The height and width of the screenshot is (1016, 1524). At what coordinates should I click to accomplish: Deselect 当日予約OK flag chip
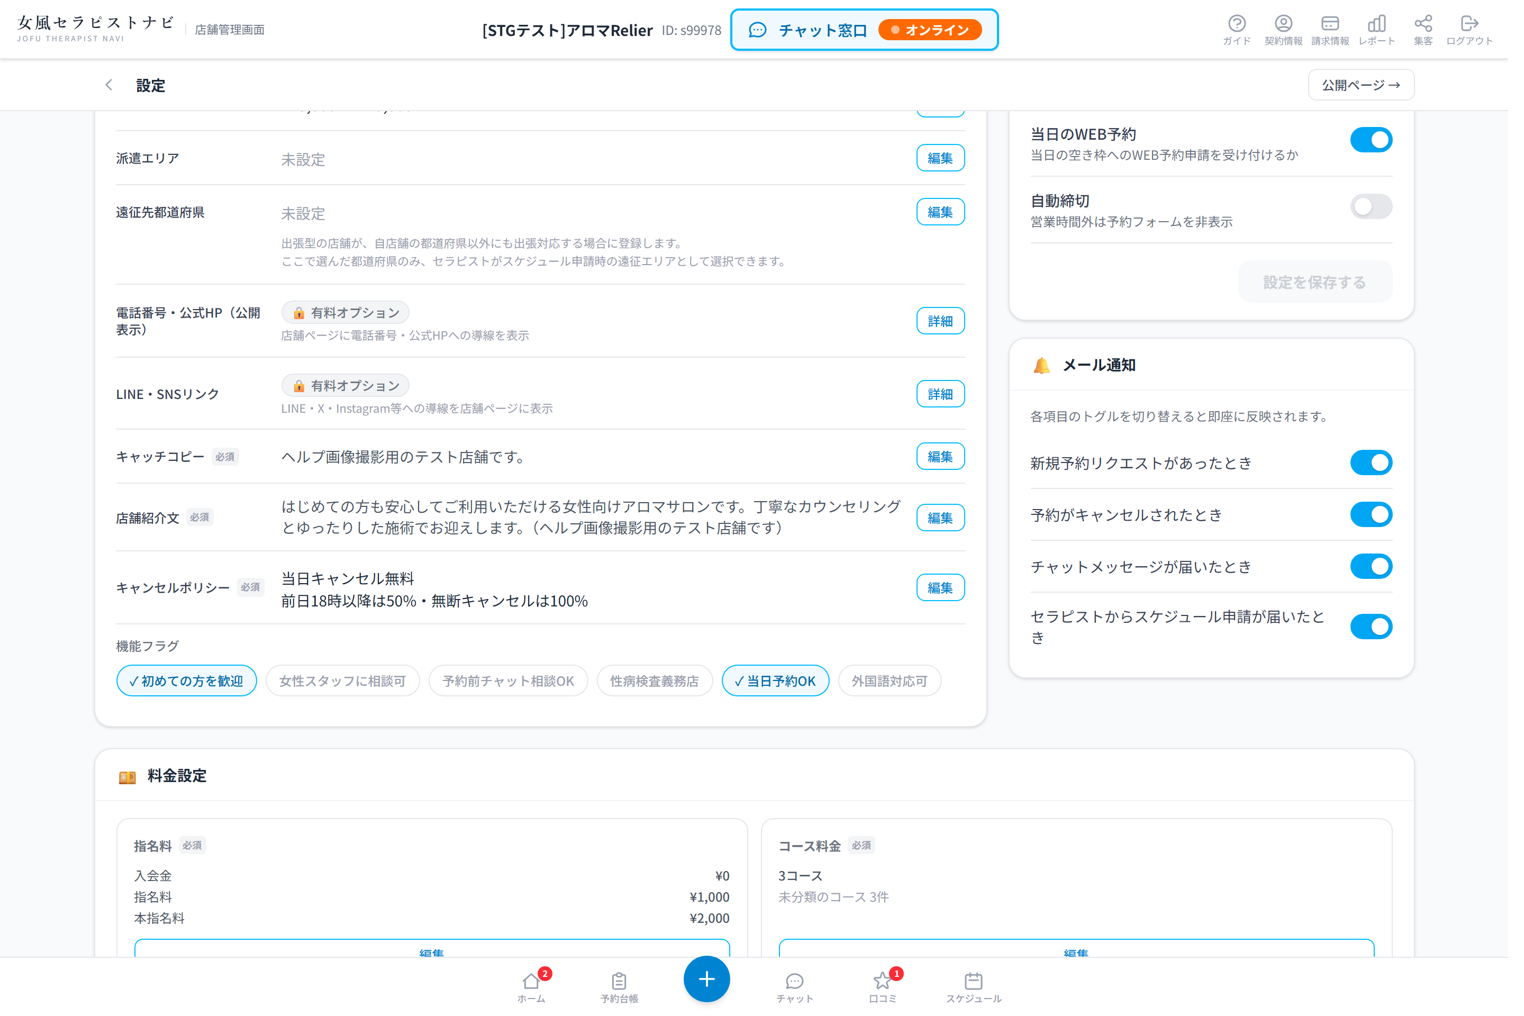coord(783,687)
